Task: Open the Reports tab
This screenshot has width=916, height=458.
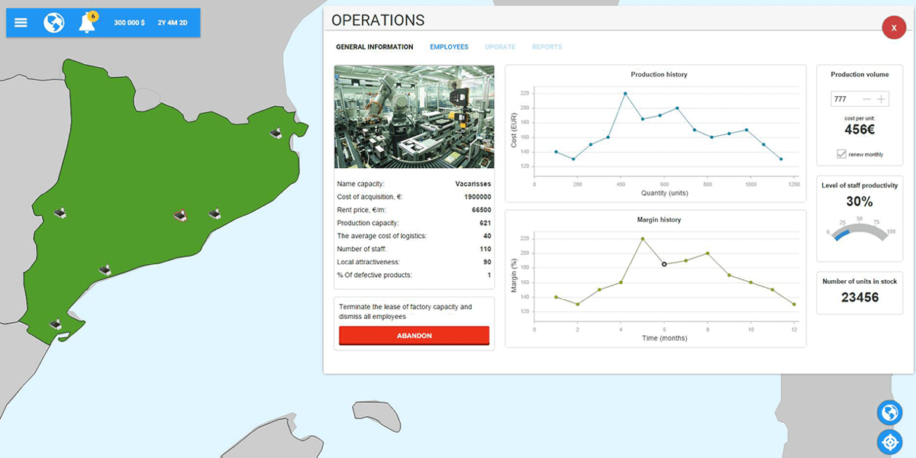Action: (547, 47)
